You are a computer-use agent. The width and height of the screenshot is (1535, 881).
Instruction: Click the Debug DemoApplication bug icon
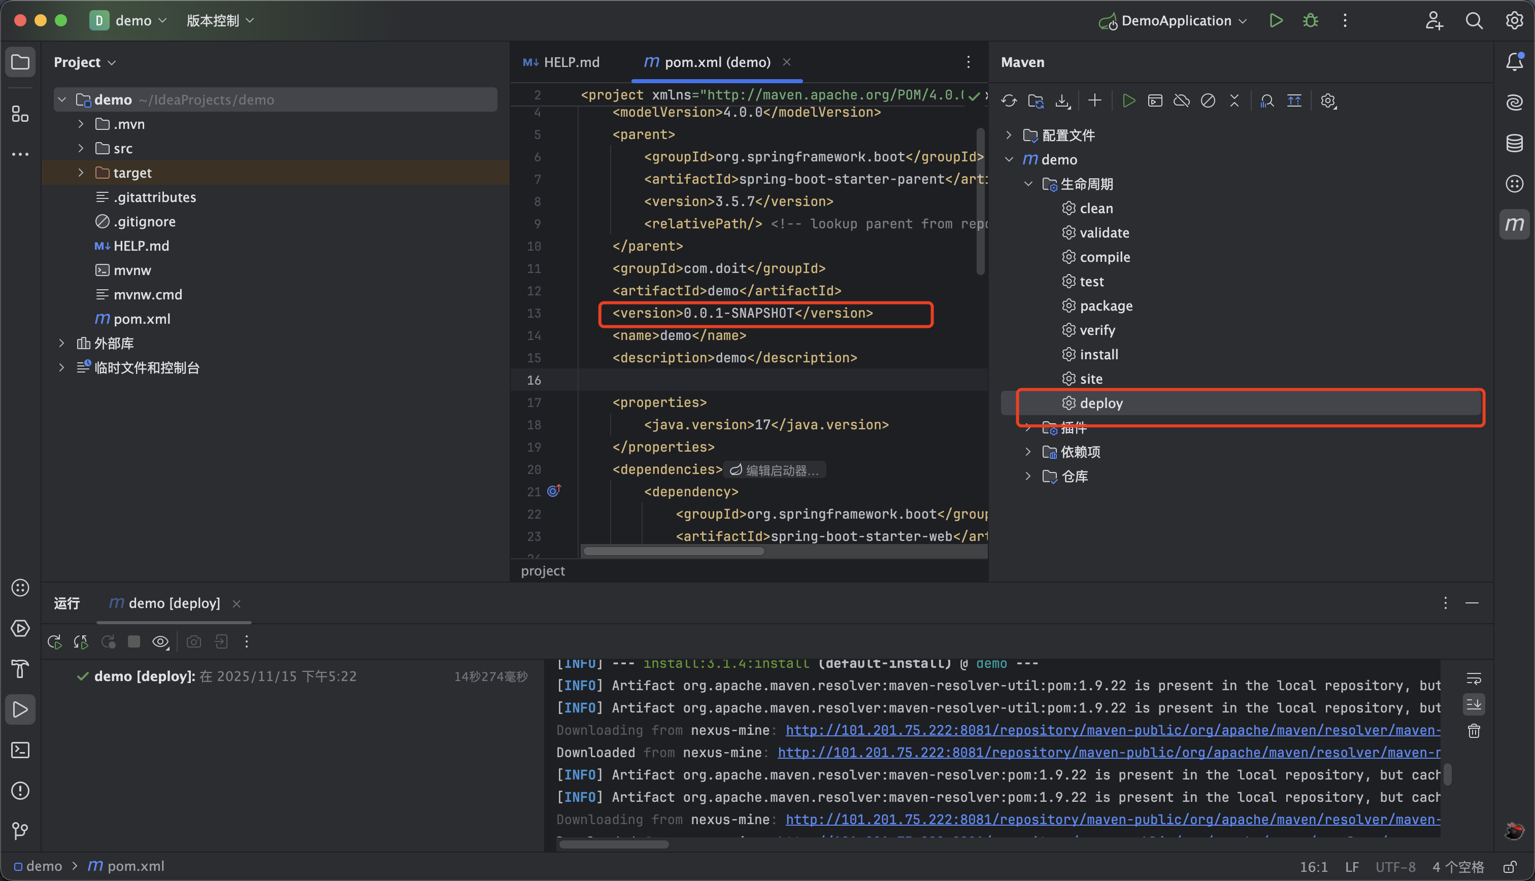pos(1311,21)
